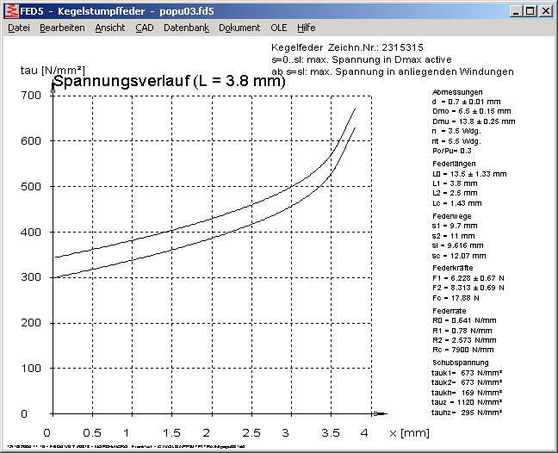Click the window title bar text
Image resolution: width=558 pixels, height=453 pixels.
(x=121, y=11)
